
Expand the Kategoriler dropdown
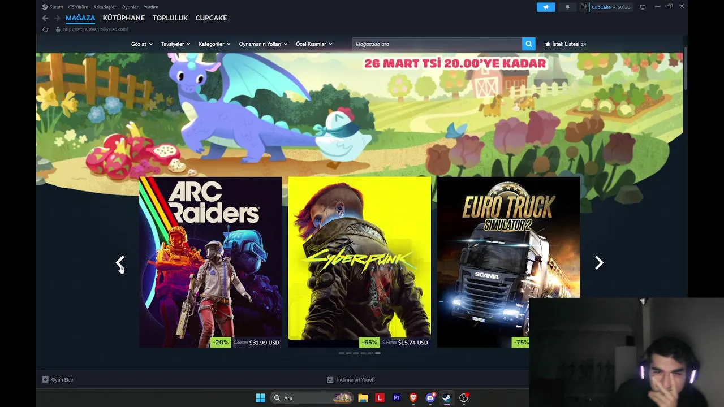click(x=214, y=44)
